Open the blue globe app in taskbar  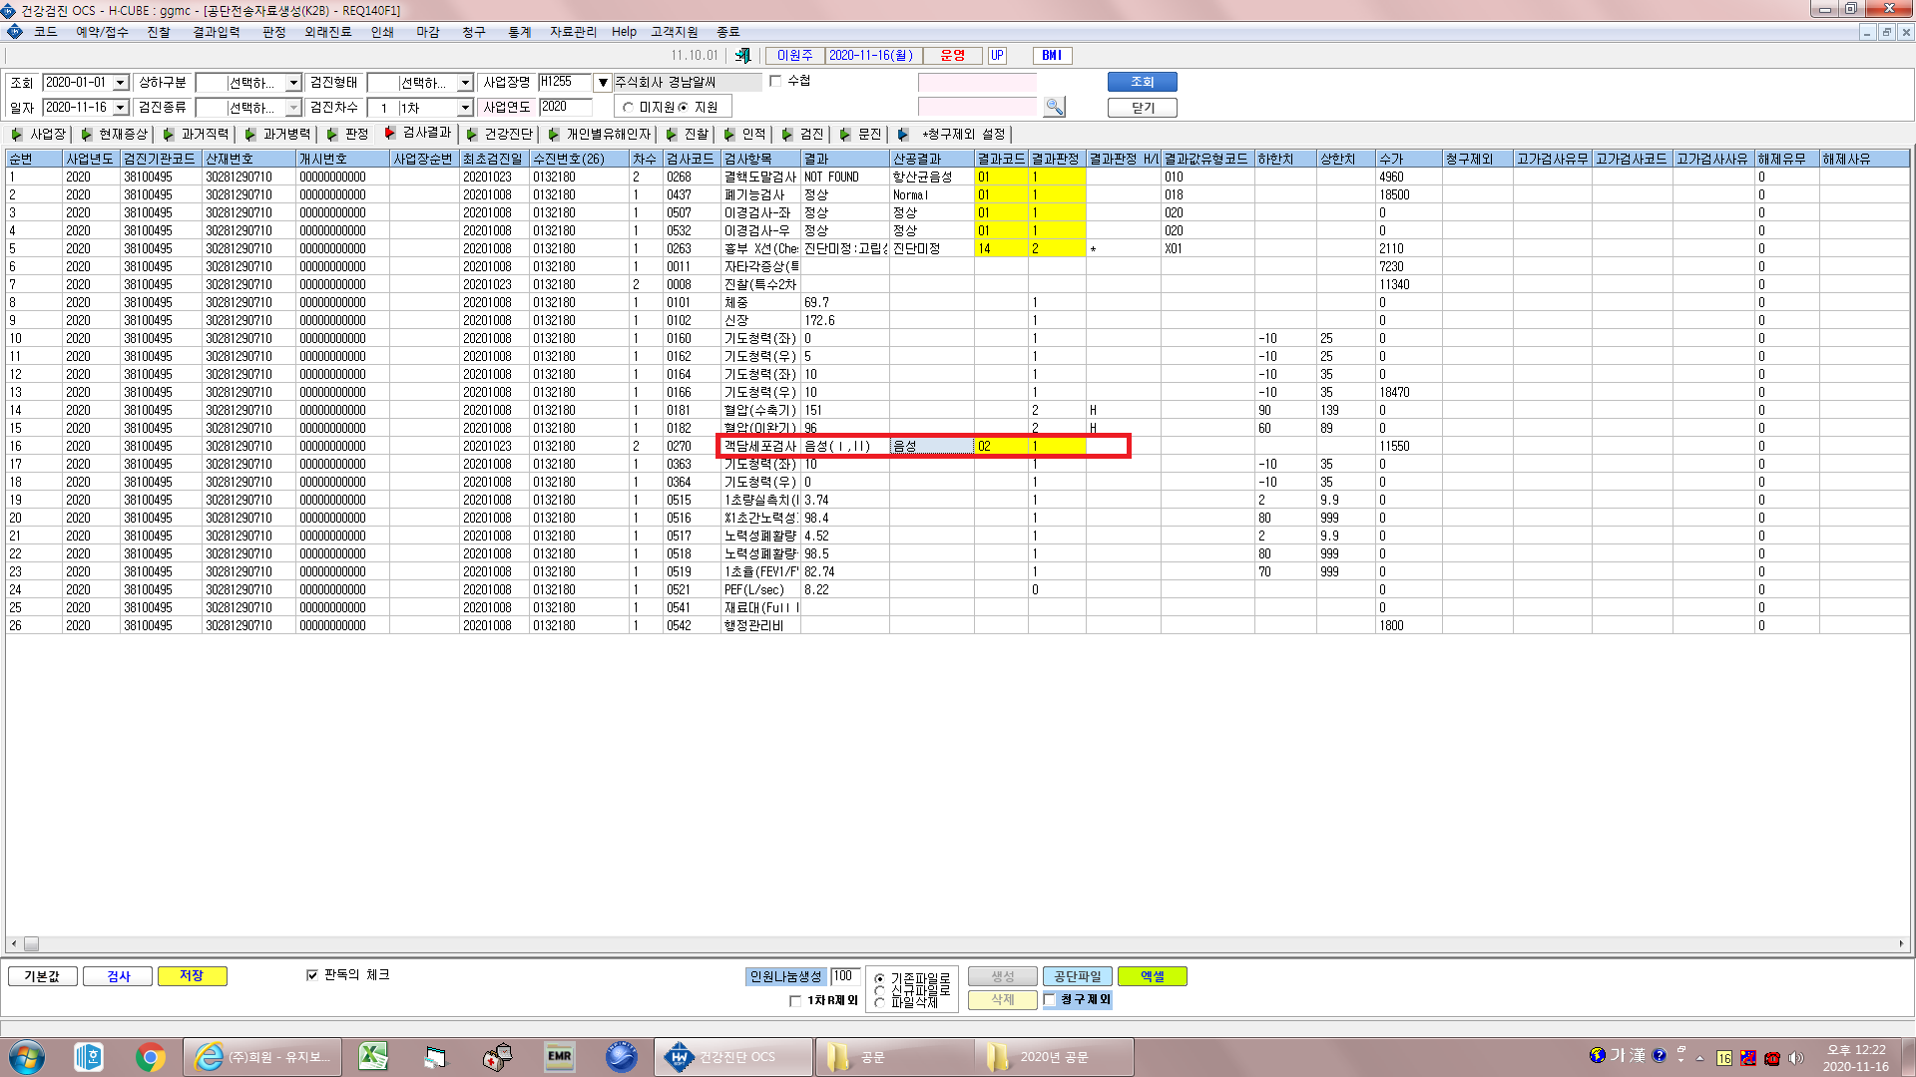pyautogui.click(x=621, y=1057)
